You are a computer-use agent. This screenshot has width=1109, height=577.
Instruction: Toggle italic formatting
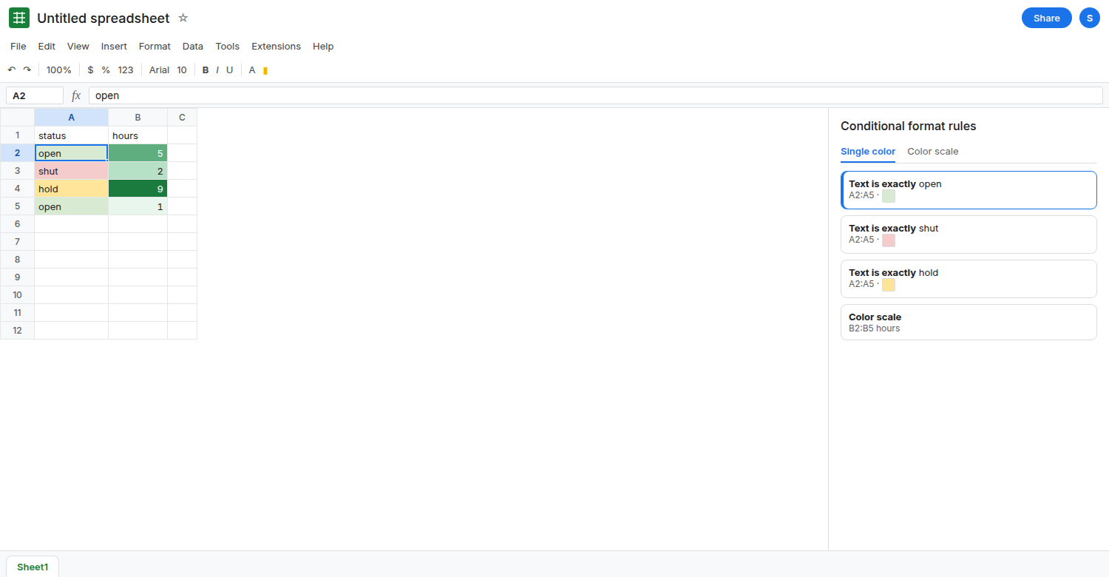point(217,70)
